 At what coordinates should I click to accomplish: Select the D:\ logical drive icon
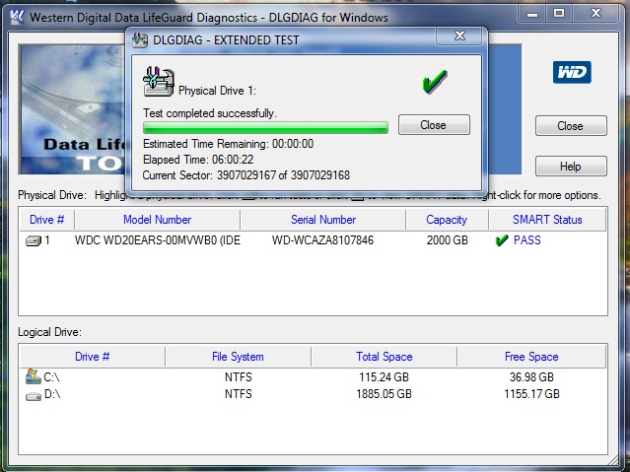34,396
